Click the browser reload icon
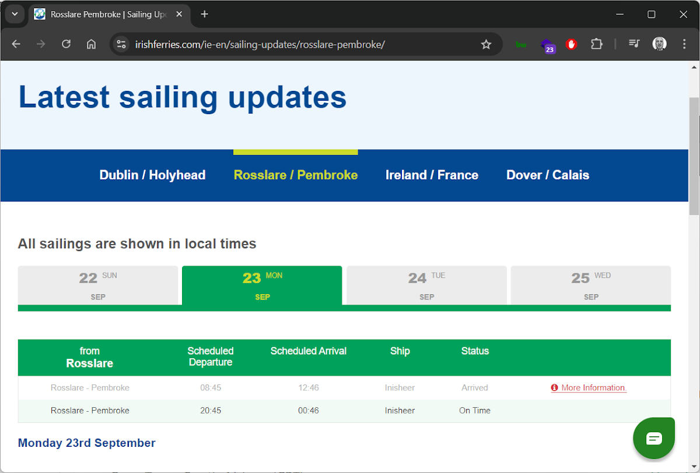The height and width of the screenshot is (473, 700). pos(66,44)
